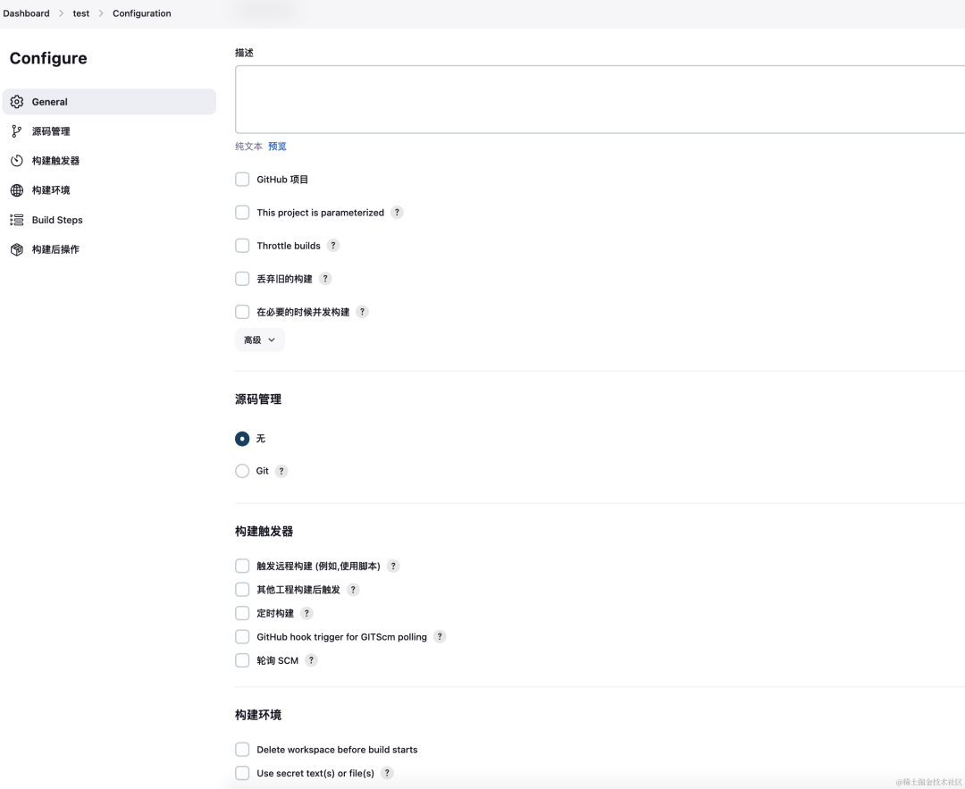Open help for Throttle builds
965x789 pixels.
pyautogui.click(x=333, y=246)
